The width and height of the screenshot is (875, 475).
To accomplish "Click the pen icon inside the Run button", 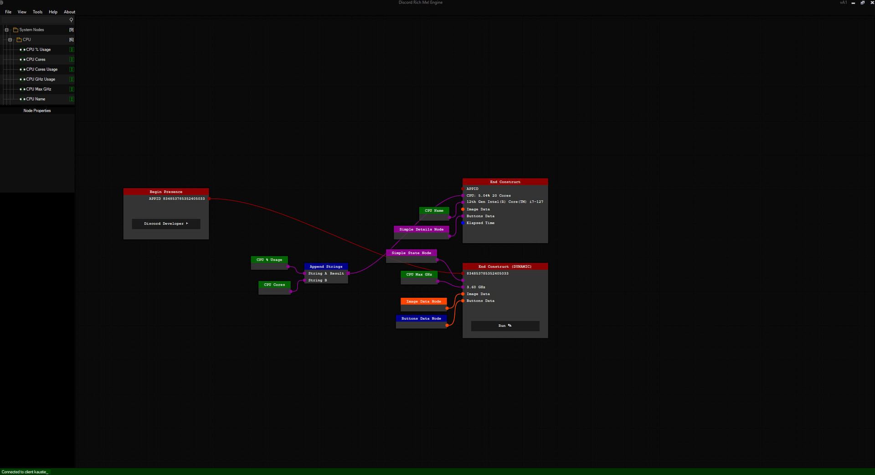I will [x=509, y=326].
